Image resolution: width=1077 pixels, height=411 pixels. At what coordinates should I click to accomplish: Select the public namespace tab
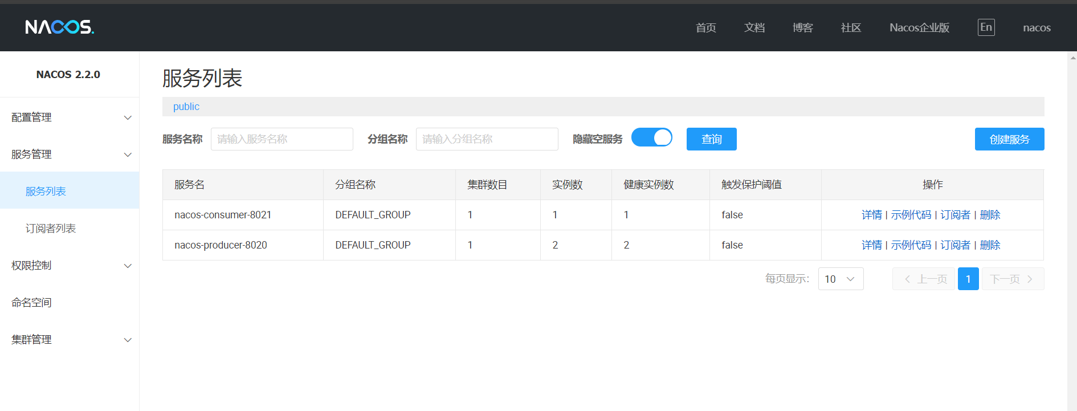(x=186, y=107)
